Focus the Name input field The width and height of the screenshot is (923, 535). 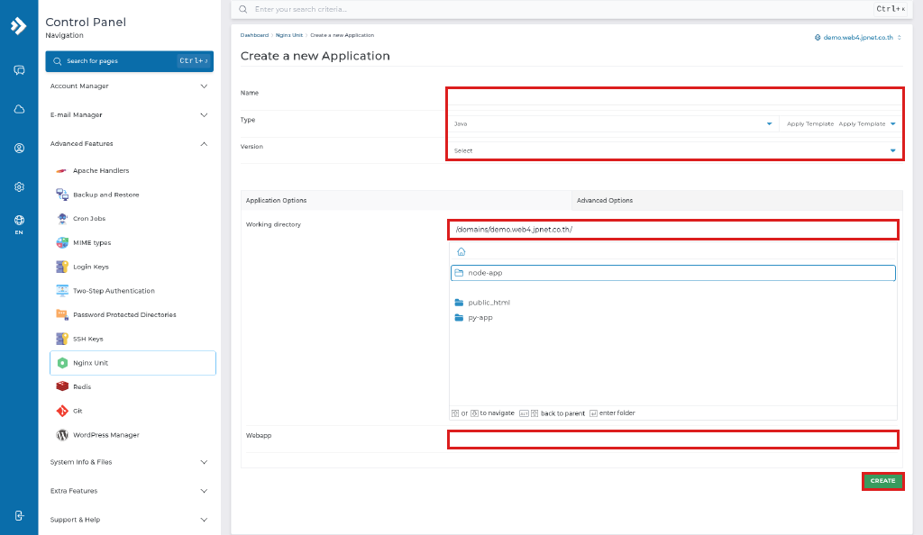click(x=674, y=97)
